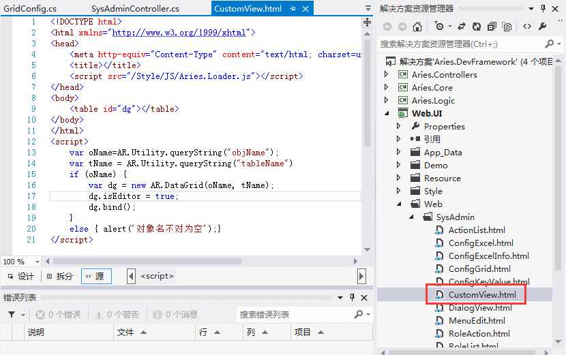Screen dimensions: 566x355
Task: Collapse the Web.UI project node
Action: click(387, 113)
